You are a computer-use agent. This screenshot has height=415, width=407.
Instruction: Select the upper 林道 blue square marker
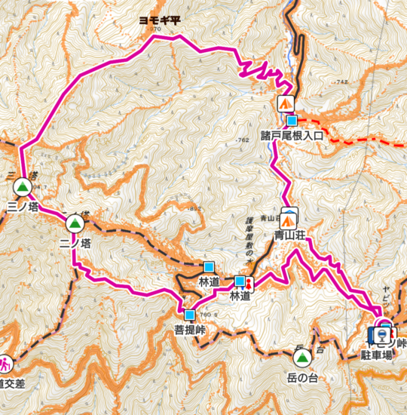tap(209, 267)
